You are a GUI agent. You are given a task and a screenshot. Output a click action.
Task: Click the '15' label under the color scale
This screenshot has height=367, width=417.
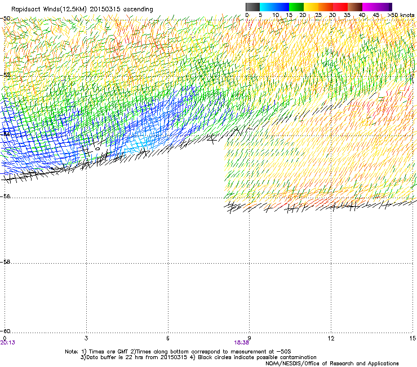tap(289, 15)
